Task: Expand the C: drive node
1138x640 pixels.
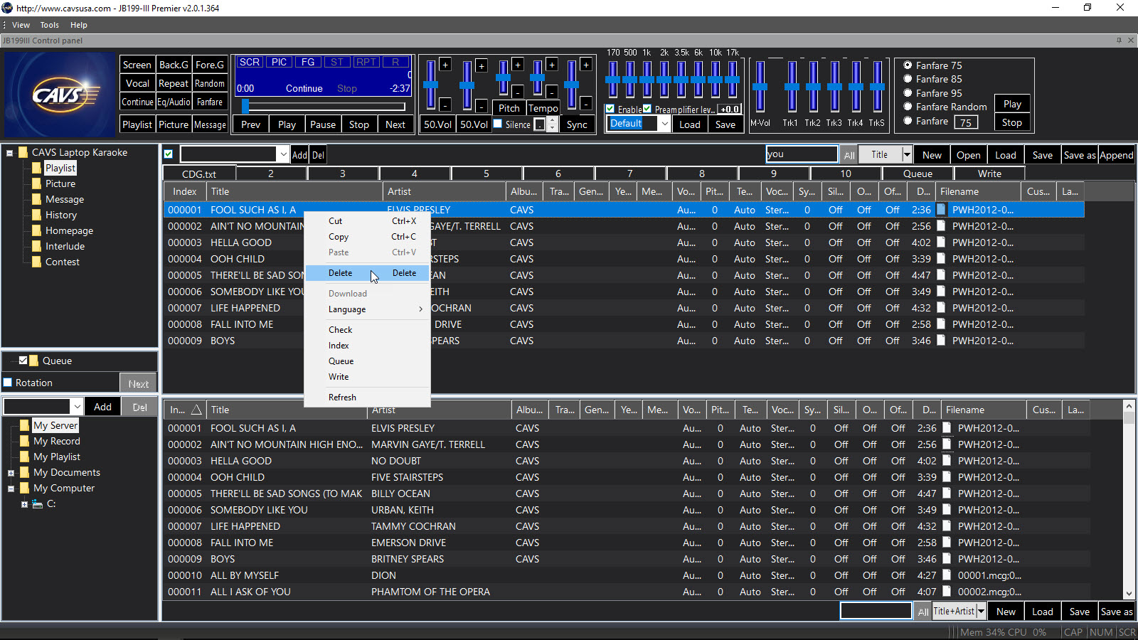Action: [24, 504]
